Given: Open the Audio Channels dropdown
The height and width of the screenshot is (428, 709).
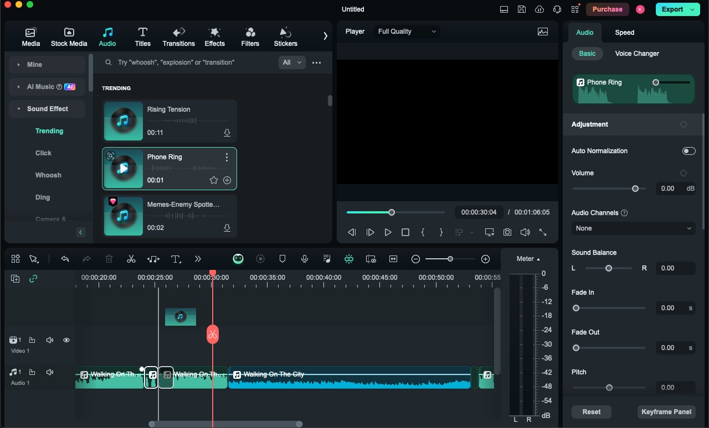Looking at the screenshot, I should [633, 228].
